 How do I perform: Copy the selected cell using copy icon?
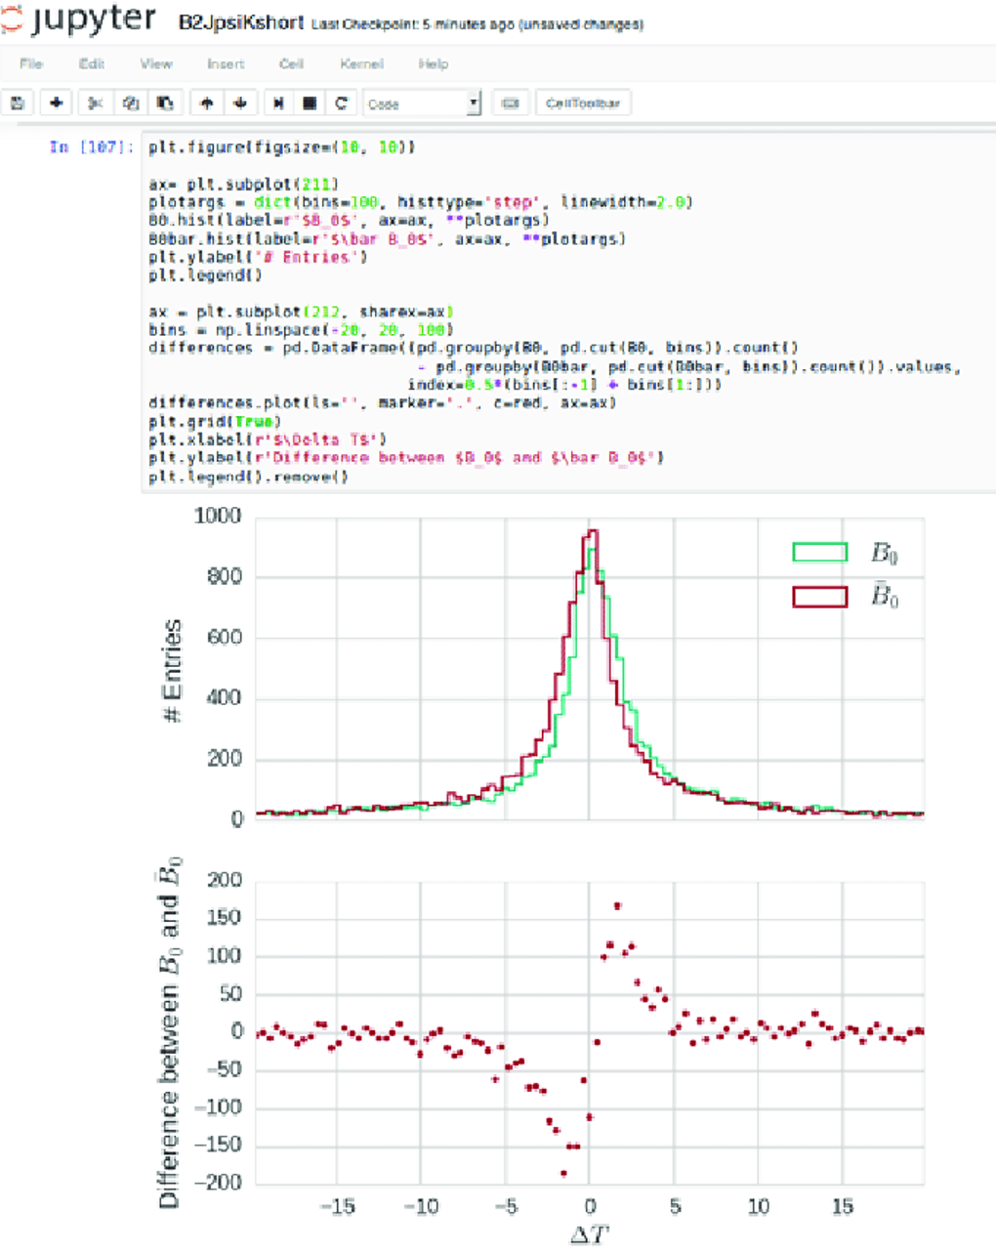coord(131,103)
